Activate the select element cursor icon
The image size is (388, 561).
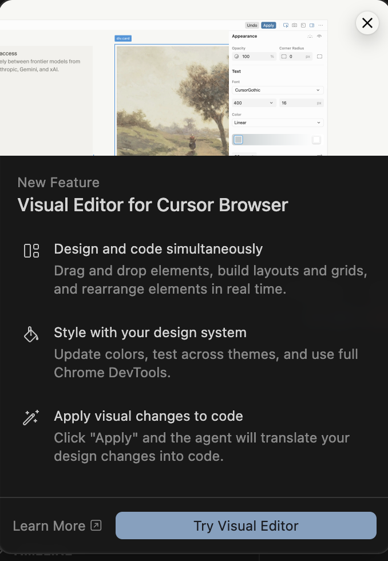(x=286, y=25)
